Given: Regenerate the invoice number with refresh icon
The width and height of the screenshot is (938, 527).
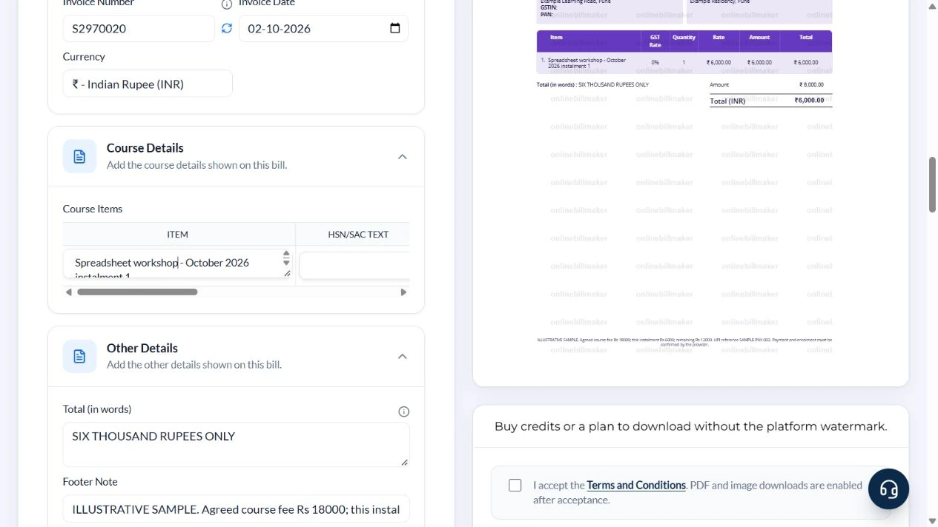Looking at the screenshot, I should [227, 28].
